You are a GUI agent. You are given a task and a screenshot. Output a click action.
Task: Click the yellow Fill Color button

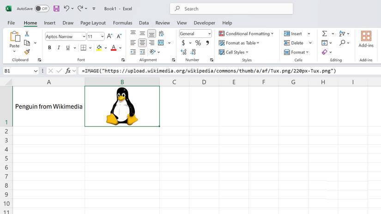point(99,48)
